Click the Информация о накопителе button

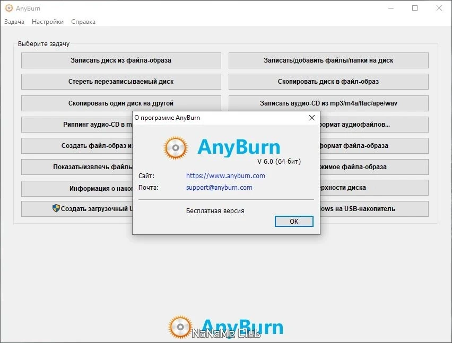click(x=77, y=189)
